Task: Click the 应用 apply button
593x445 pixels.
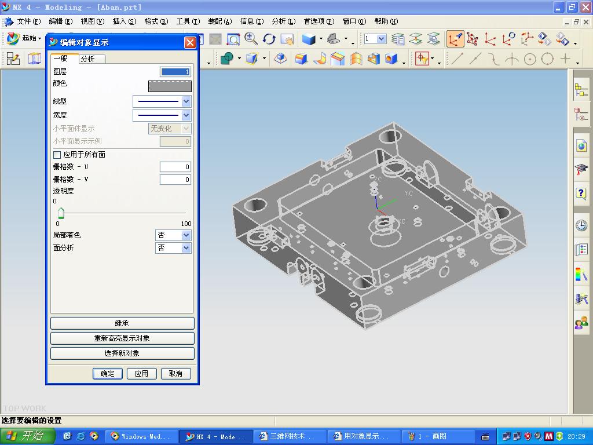Action: pyautogui.click(x=141, y=374)
